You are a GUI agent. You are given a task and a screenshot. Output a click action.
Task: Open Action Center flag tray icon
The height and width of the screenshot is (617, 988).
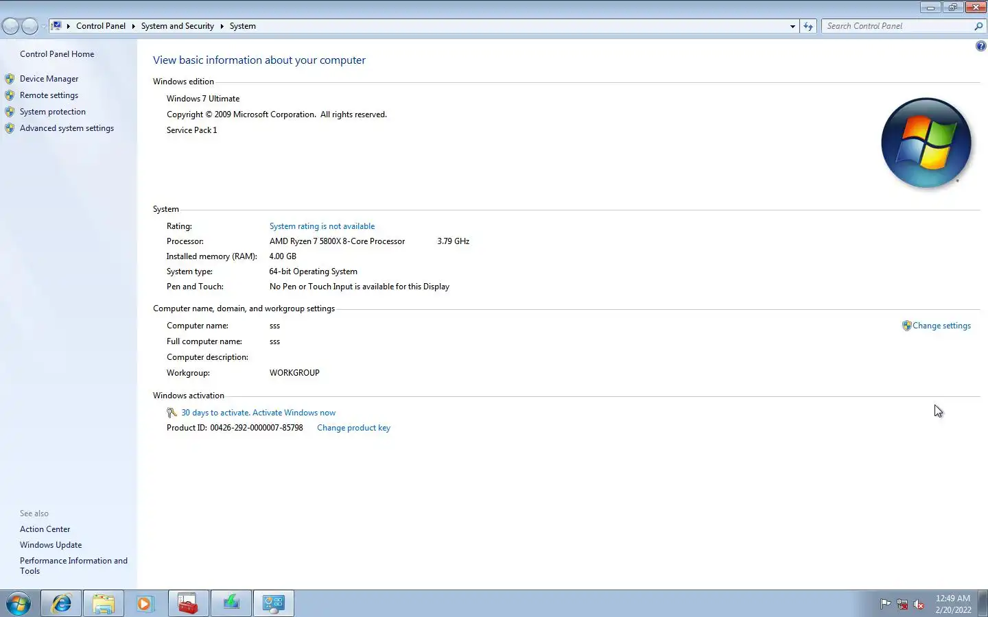point(886,604)
